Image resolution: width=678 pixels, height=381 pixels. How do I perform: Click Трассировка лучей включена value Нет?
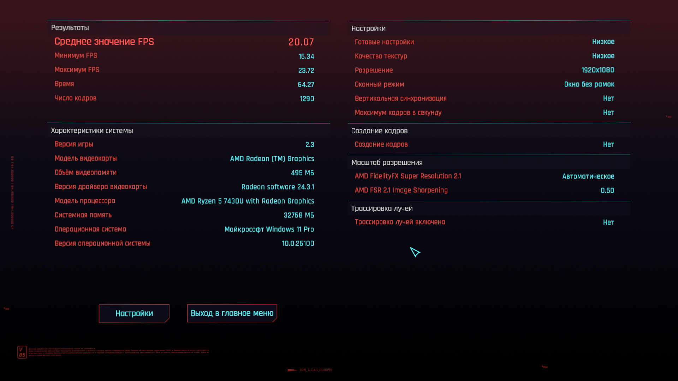tap(608, 222)
